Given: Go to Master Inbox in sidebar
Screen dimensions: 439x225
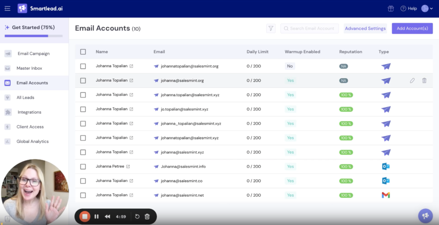Looking at the screenshot, I should coord(29,68).
